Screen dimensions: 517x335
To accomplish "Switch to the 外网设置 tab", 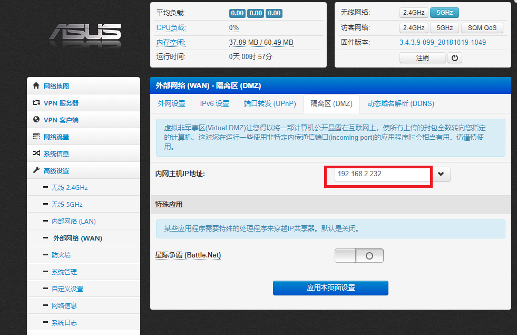I will coord(171,103).
